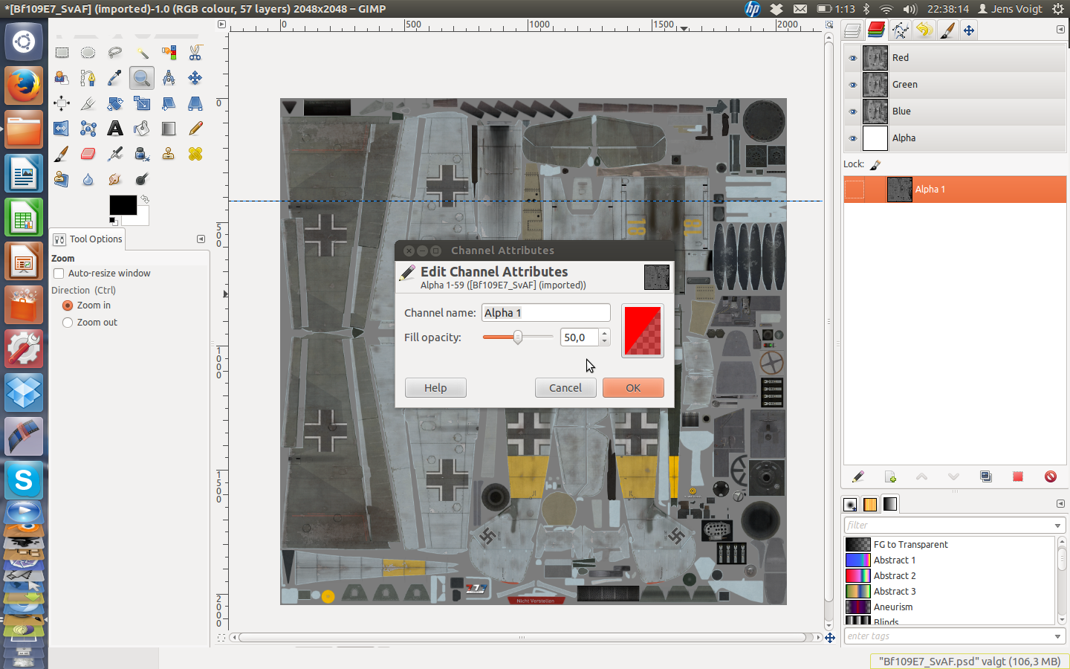Click the Delete channel icon
Image resolution: width=1070 pixels, height=669 pixels.
[x=1050, y=476]
